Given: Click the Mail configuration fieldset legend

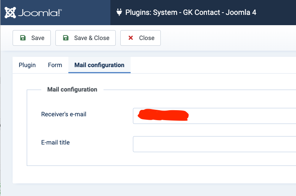Looking at the screenshot, I should (72, 90).
